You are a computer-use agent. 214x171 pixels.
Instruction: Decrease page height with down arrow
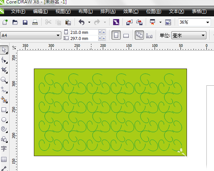(100, 38)
